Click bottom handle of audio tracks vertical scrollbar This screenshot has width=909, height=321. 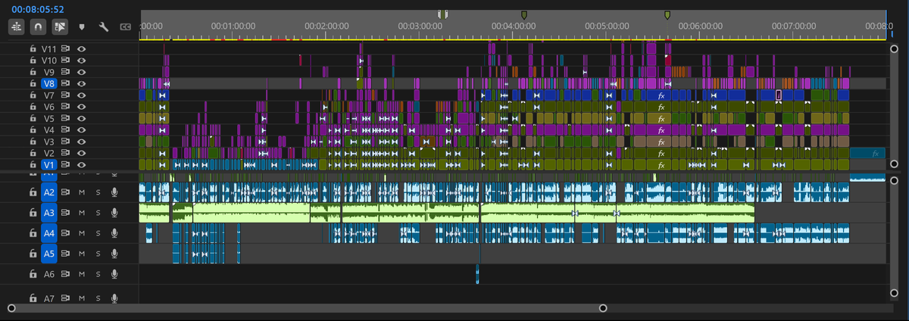pyautogui.click(x=893, y=292)
